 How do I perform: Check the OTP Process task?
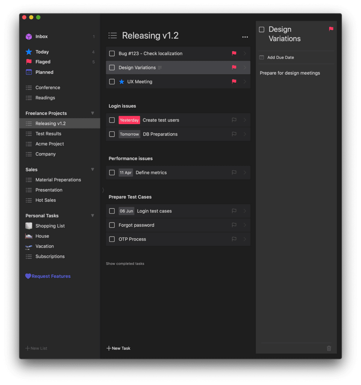112,239
